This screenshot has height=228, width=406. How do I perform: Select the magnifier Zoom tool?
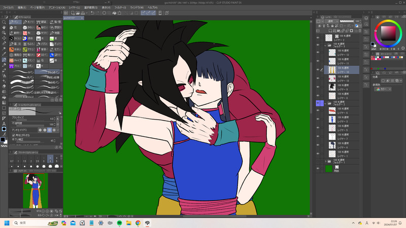tap(4, 23)
